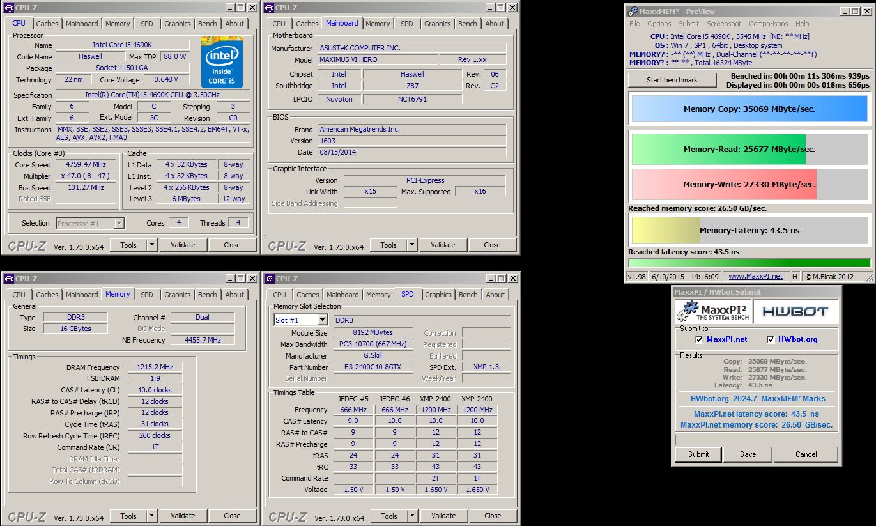Toggle the MaxxPI.net submit checkbox
Viewport: 876px width, 526px height.
(x=699, y=339)
